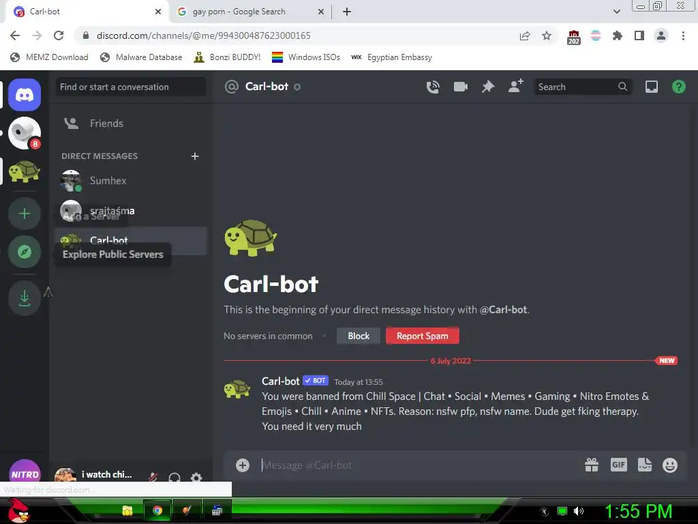Screen dimensions: 698x524
Task: Open the folder icon in taskbar
Action: 127,510
